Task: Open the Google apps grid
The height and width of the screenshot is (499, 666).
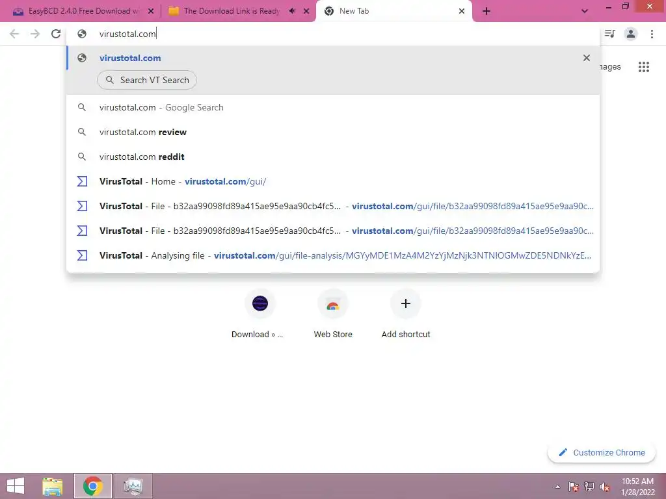Action: [x=643, y=67]
